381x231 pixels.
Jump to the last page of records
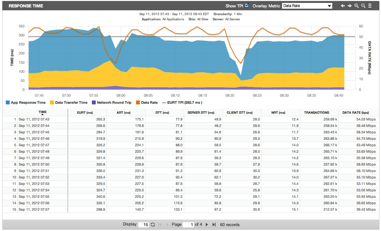point(214,225)
